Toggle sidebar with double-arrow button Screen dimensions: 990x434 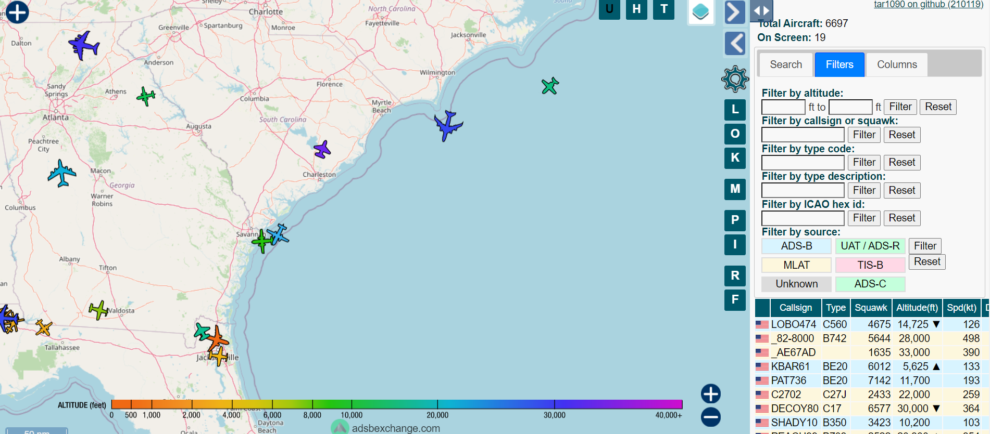pyautogui.click(x=761, y=10)
